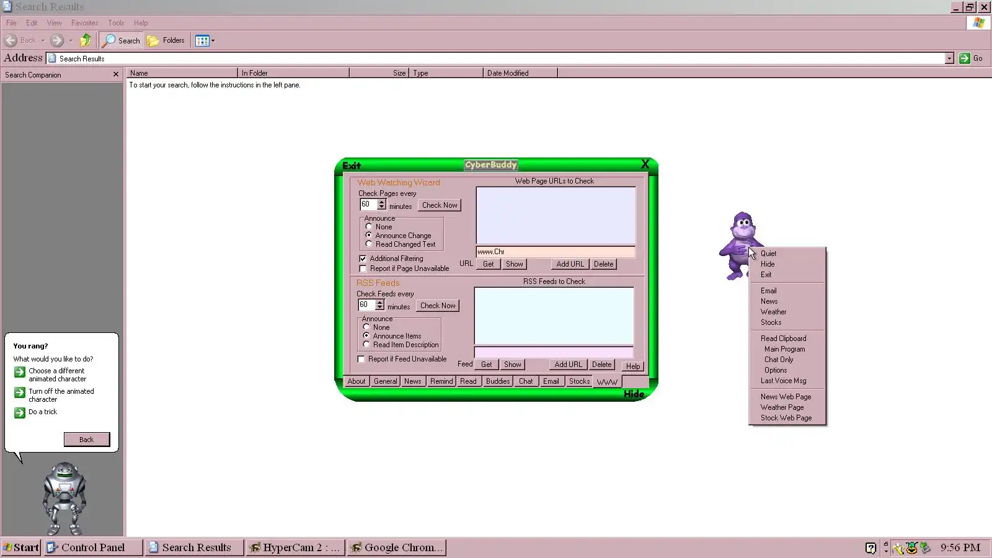
Task: Click Check Now for RSS feeds
Action: tap(438, 306)
